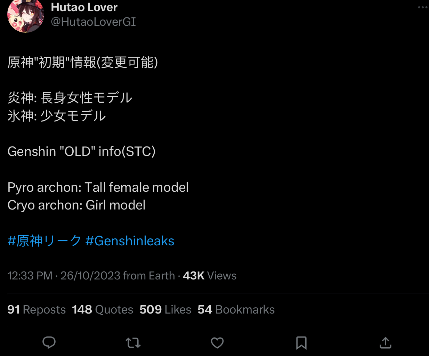Bookmark this tweet
This screenshot has height=356, width=429.
301,343
